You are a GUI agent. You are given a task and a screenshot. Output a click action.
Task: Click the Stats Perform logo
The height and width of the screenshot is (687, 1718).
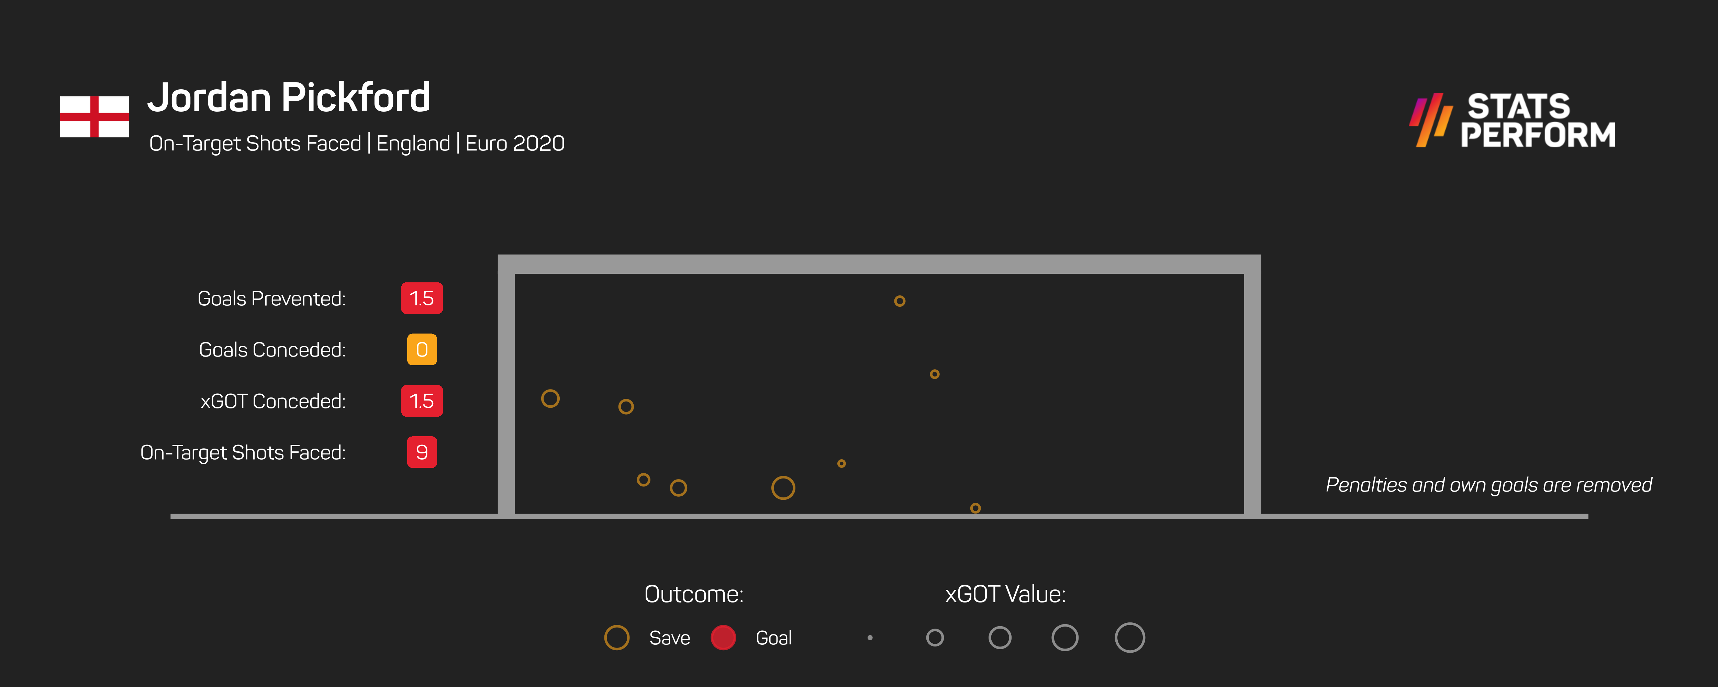1513,121
